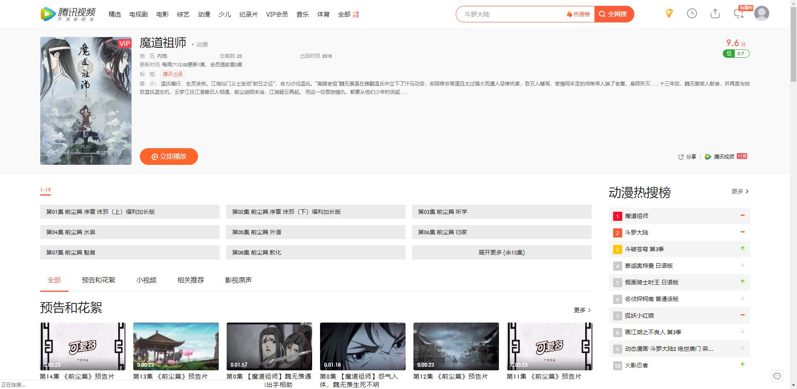Select the 影视原声 tab
This screenshot has height=389, width=797.
(x=238, y=280)
